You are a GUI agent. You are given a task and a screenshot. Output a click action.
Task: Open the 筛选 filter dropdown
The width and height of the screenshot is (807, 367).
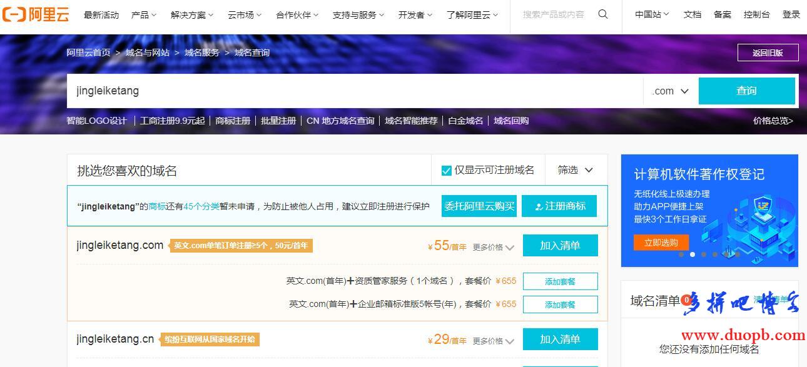[576, 170]
